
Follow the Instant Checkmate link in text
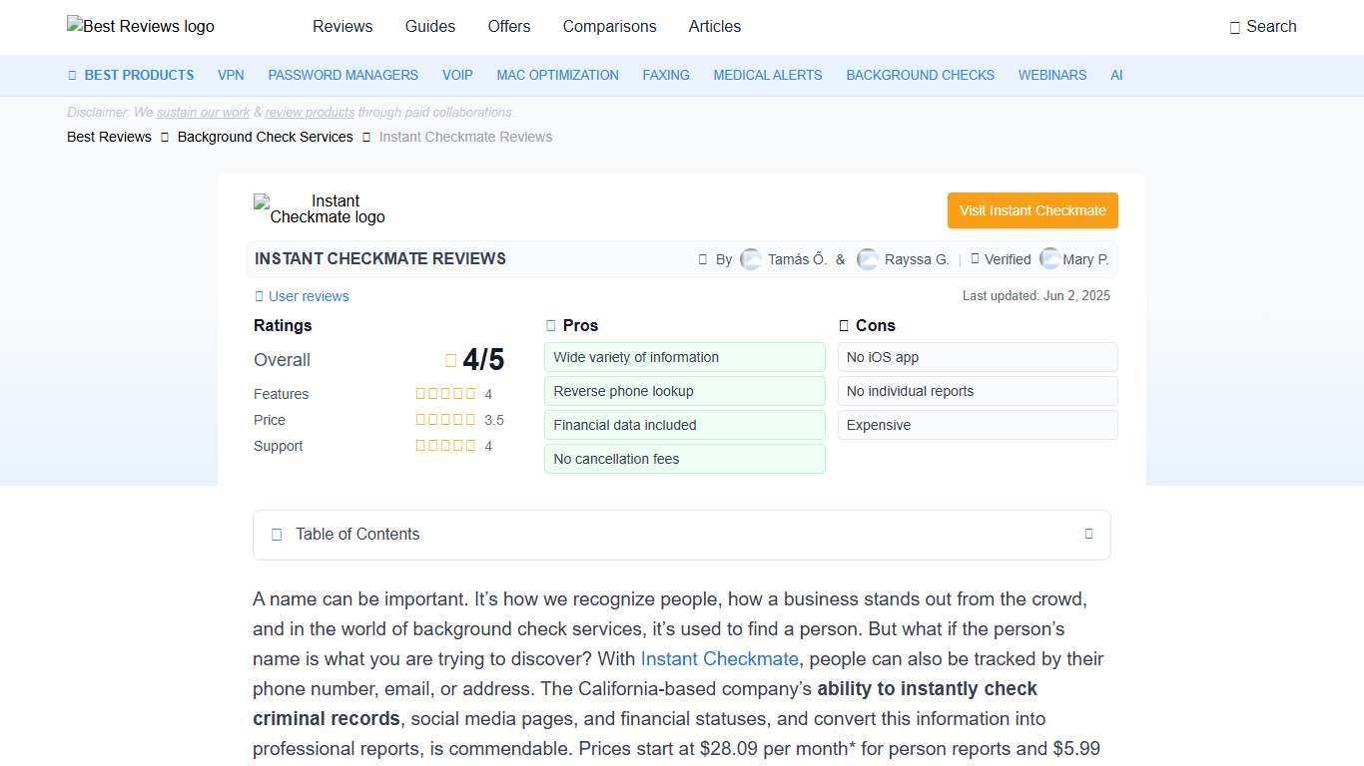coord(719,658)
